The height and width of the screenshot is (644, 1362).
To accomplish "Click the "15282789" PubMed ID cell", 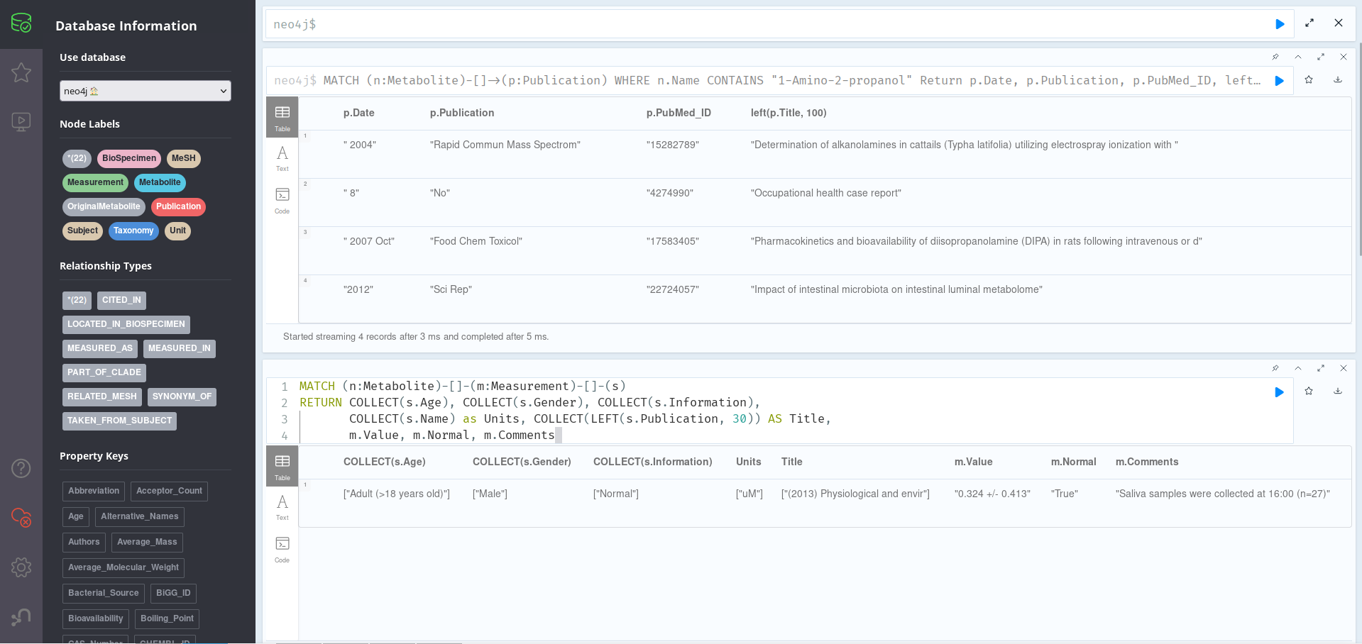I will [673, 145].
